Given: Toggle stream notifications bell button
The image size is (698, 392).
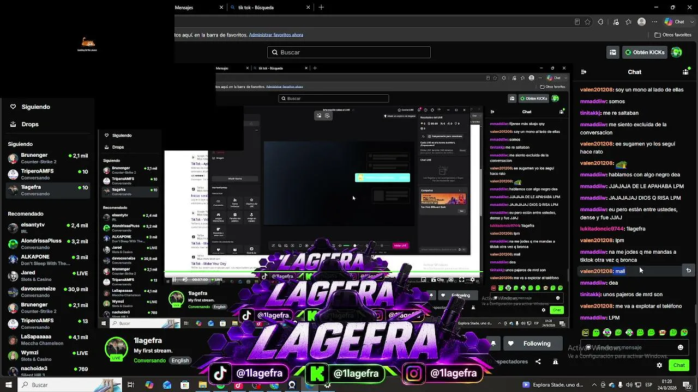Looking at the screenshot, I should click(x=493, y=344).
